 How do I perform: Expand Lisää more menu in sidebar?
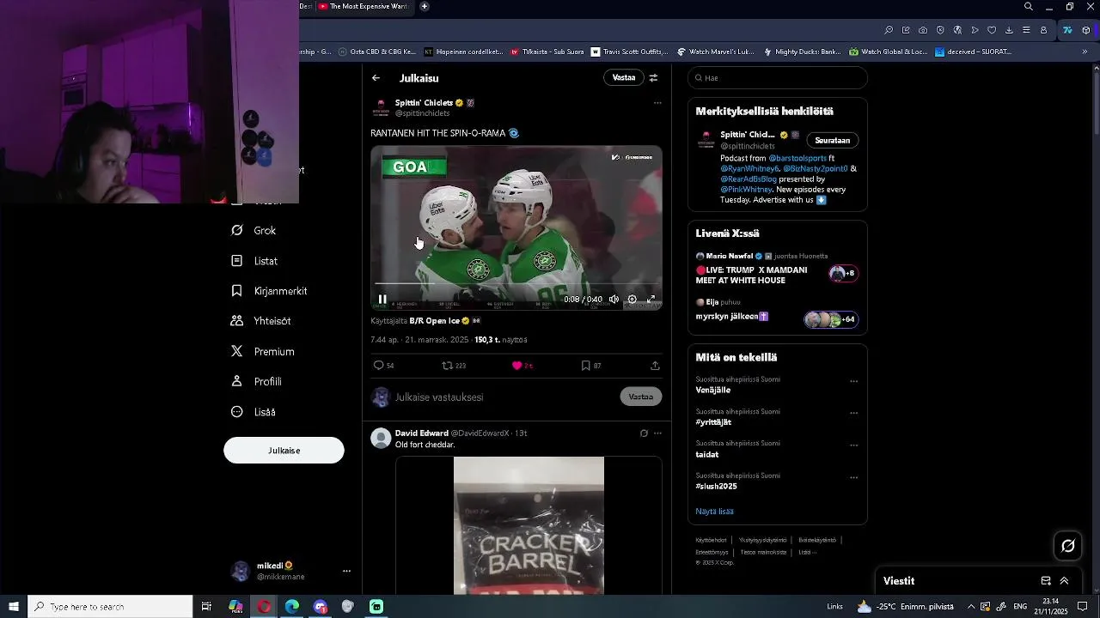[254, 412]
